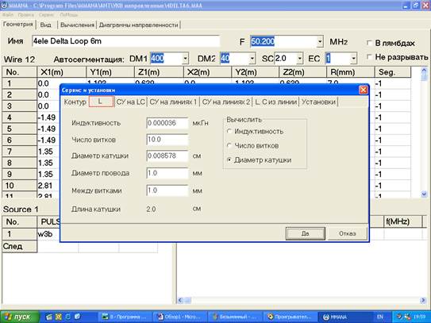This screenshot has width=431, height=323.
Task: Click the Seg. column header
Action: [x=393, y=72]
